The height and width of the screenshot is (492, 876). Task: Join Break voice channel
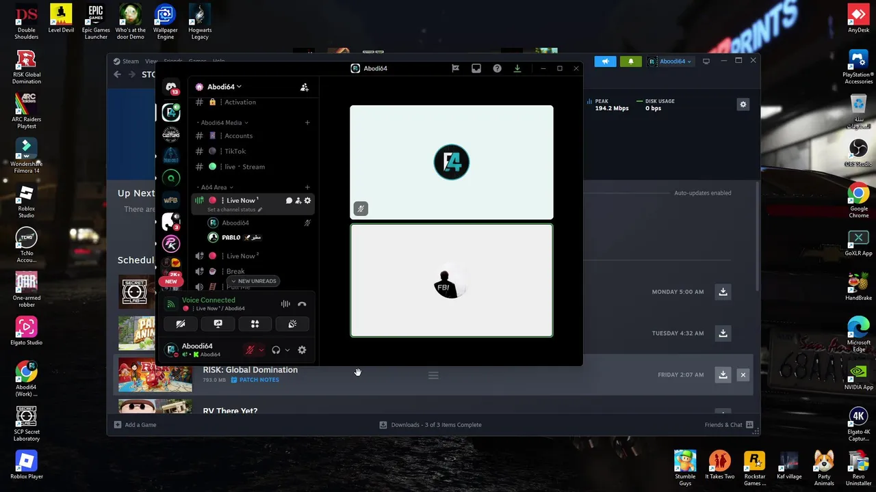[253, 271]
